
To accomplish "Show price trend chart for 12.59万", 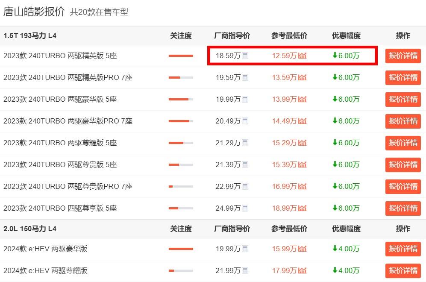I will coord(302,56).
